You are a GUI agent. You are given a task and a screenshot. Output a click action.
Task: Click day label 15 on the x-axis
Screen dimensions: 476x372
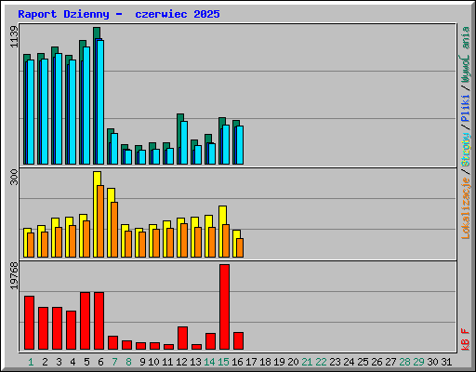click(223, 362)
